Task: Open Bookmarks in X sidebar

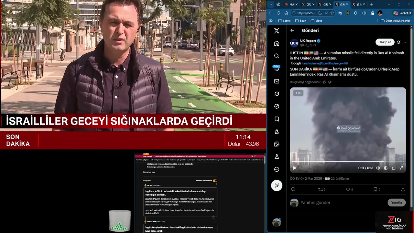Action: click(277, 119)
